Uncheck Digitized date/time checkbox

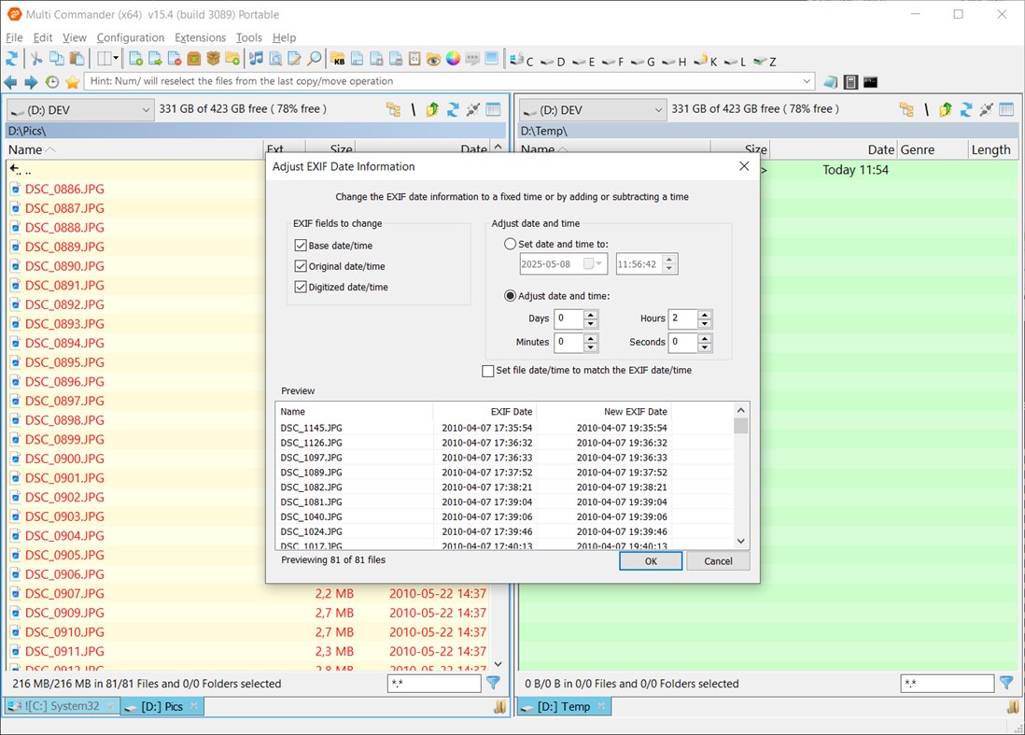[x=301, y=287]
